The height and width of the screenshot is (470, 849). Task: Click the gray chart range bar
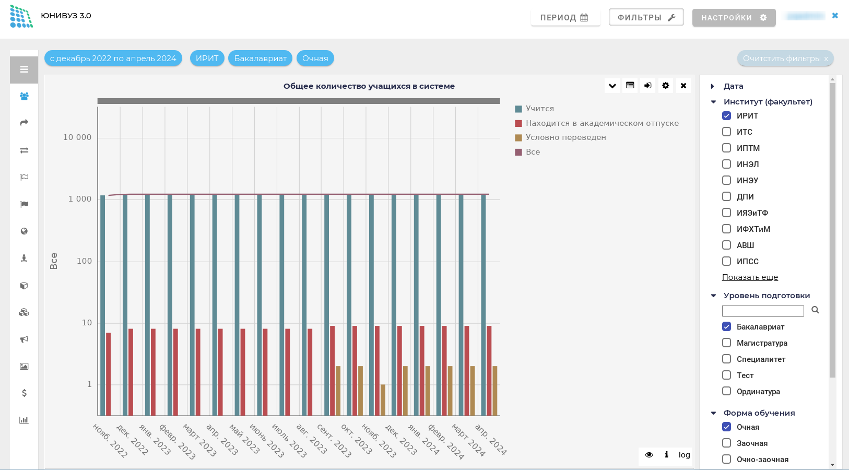tap(299, 101)
